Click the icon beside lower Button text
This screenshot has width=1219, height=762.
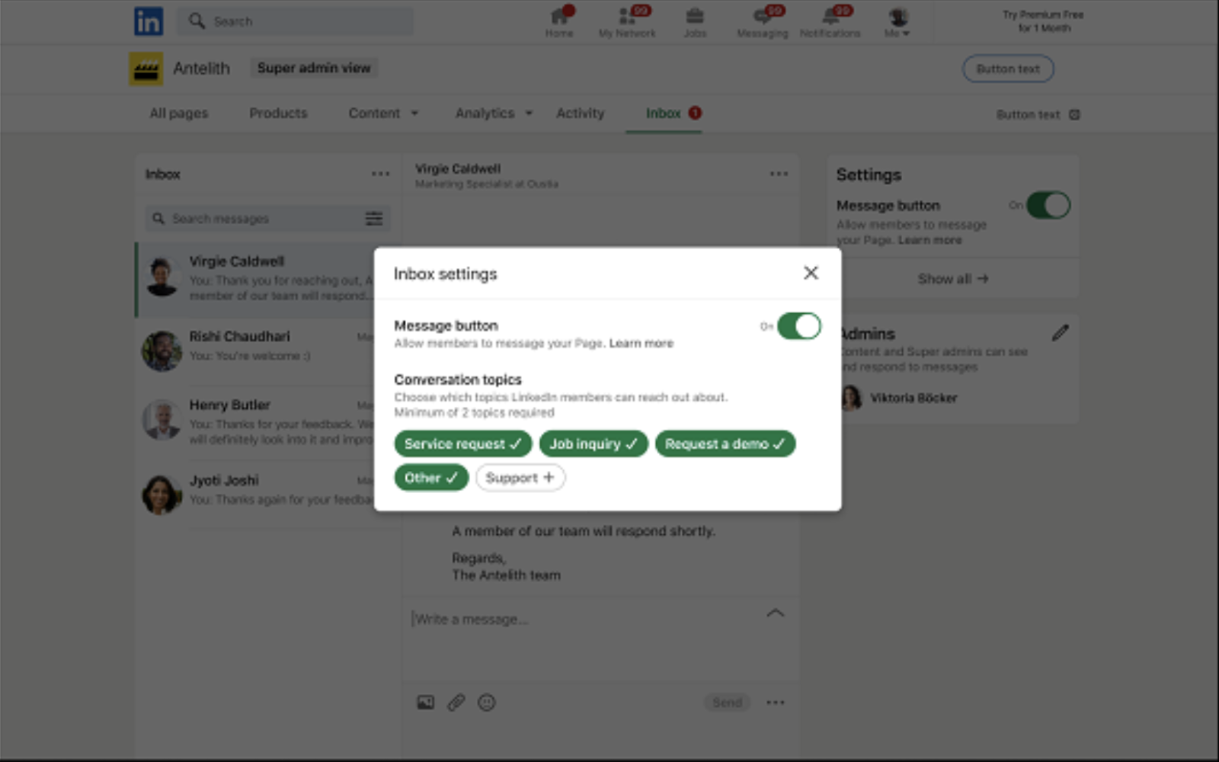[x=1074, y=115]
